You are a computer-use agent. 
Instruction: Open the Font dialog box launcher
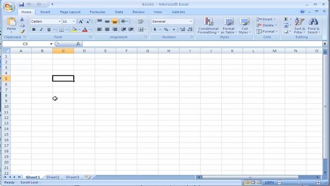point(90,37)
